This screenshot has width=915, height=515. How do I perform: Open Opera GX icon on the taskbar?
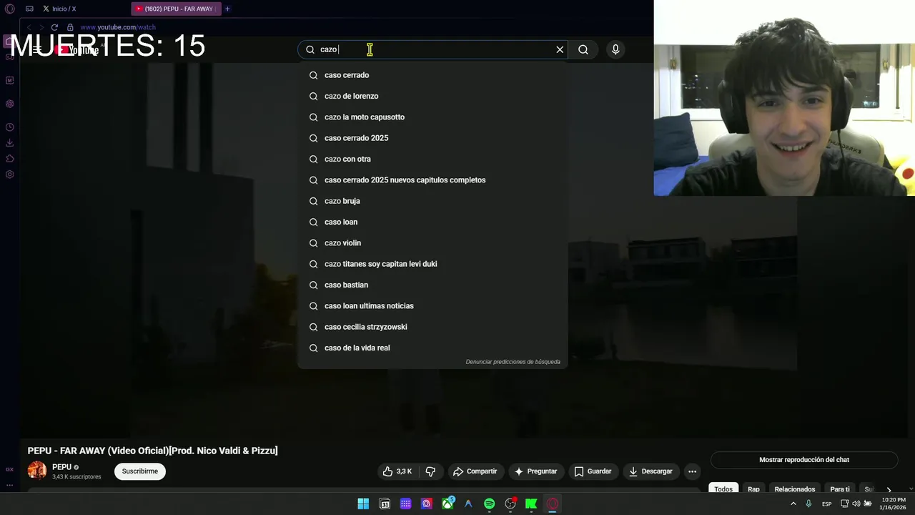(552, 504)
